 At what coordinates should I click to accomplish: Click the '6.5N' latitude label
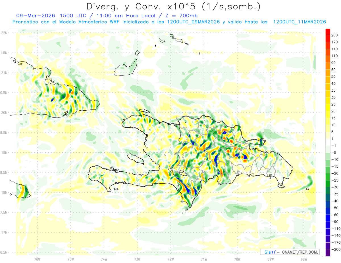coord(4,252)
